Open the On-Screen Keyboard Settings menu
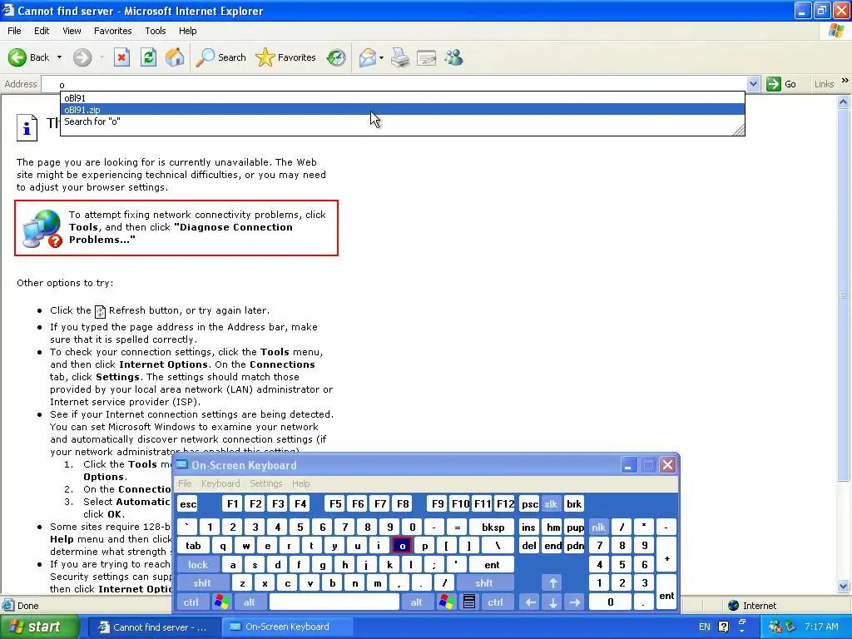 265,483
